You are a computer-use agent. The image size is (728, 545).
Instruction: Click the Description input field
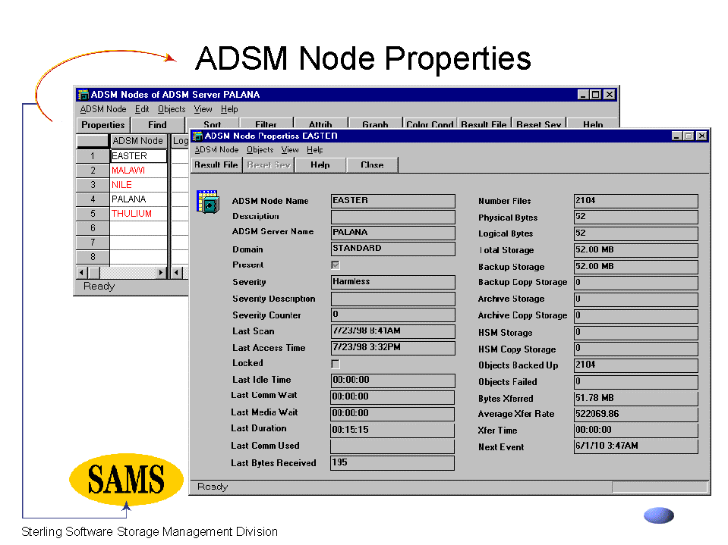tap(392, 217)
